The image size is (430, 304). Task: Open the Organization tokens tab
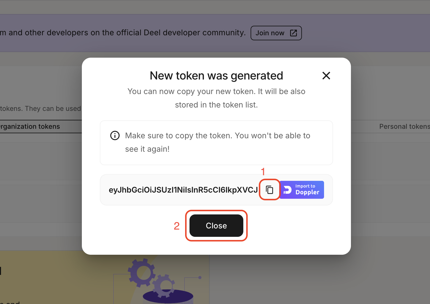point(30,126)
